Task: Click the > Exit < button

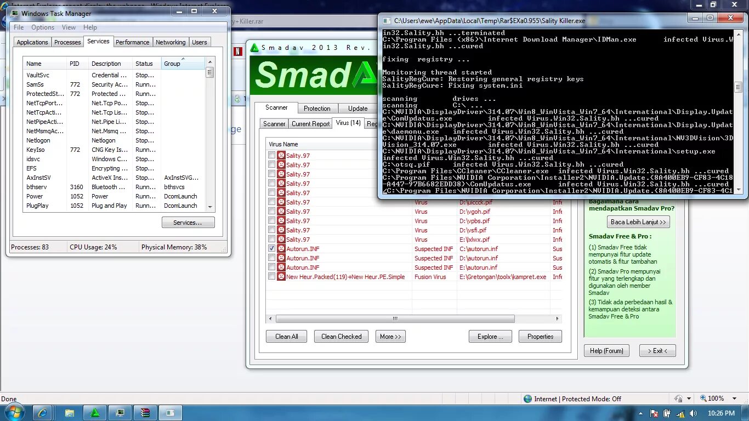Action: pos(657,351)
